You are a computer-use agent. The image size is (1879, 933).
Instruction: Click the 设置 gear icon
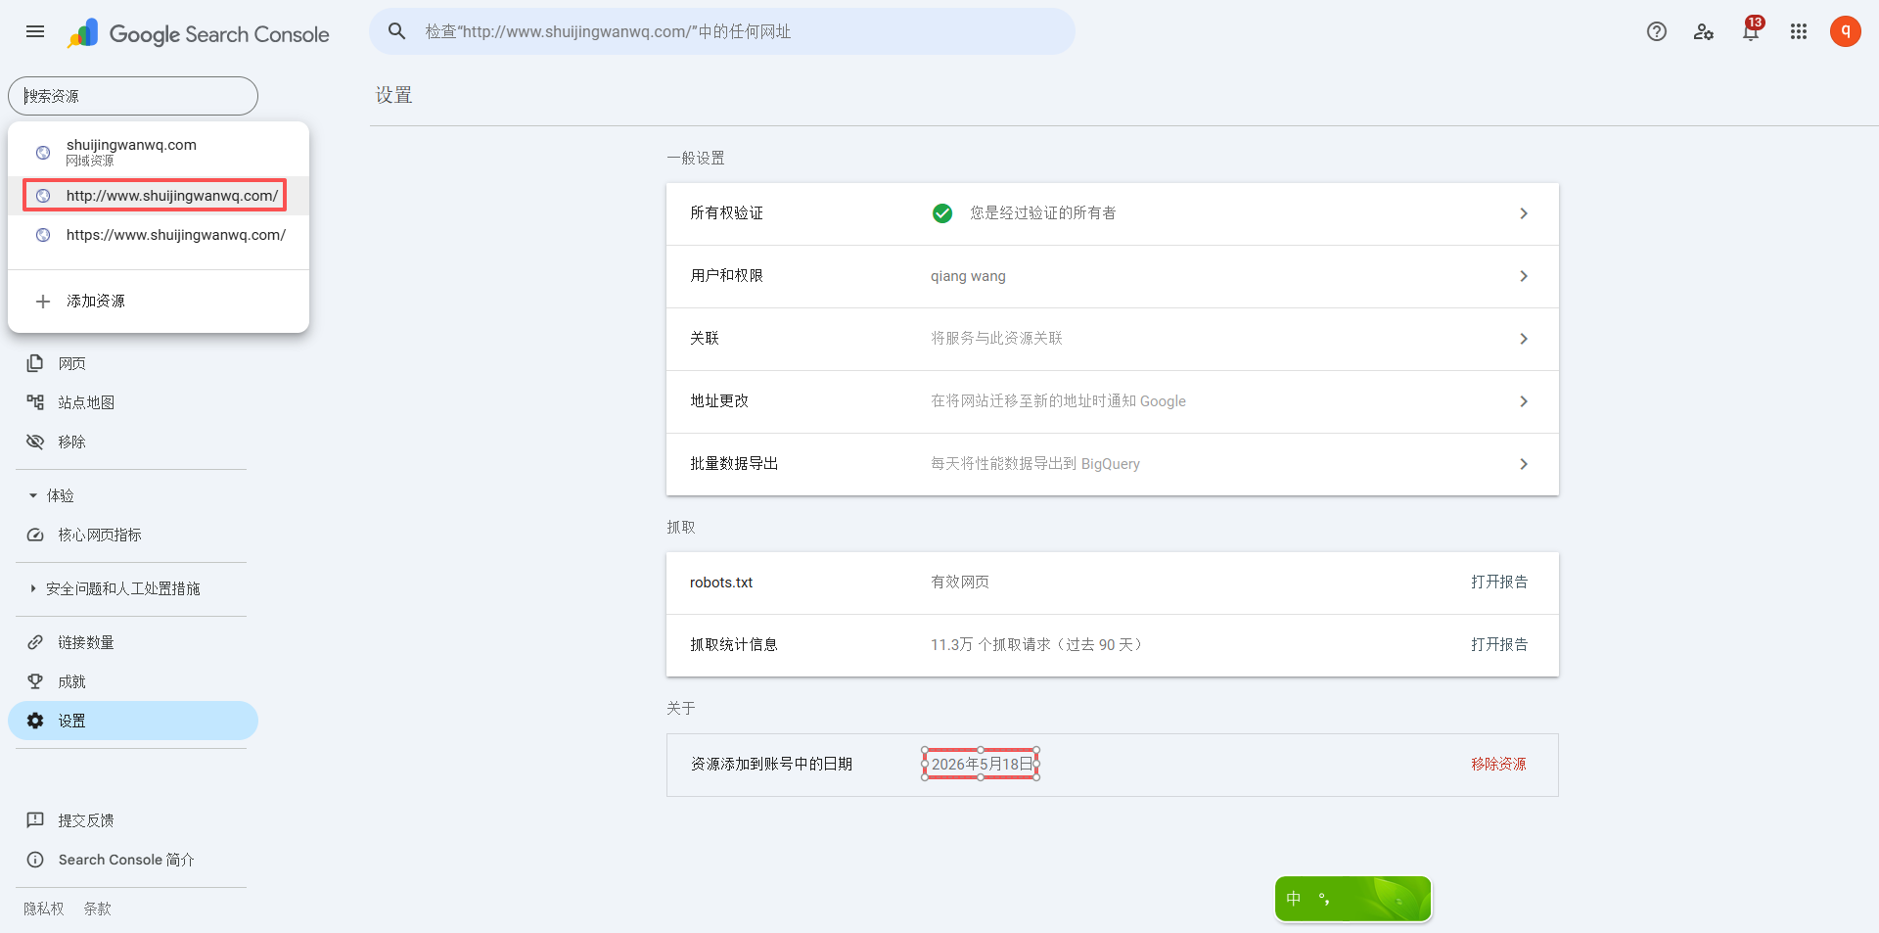(35, 721)
